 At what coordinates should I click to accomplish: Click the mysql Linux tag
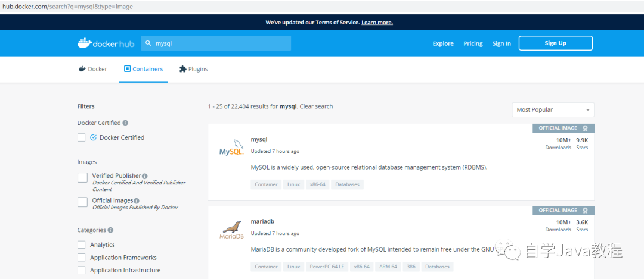click(x=293, y=184)
